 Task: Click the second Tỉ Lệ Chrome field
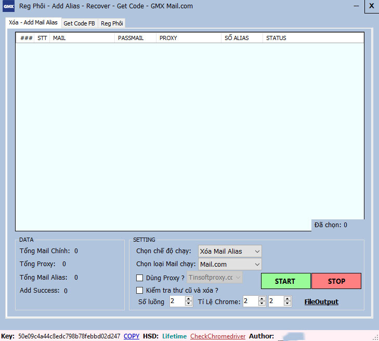276,301
